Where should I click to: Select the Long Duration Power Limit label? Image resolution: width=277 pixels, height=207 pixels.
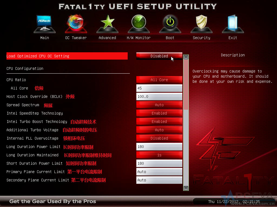[x=33, y=147]
